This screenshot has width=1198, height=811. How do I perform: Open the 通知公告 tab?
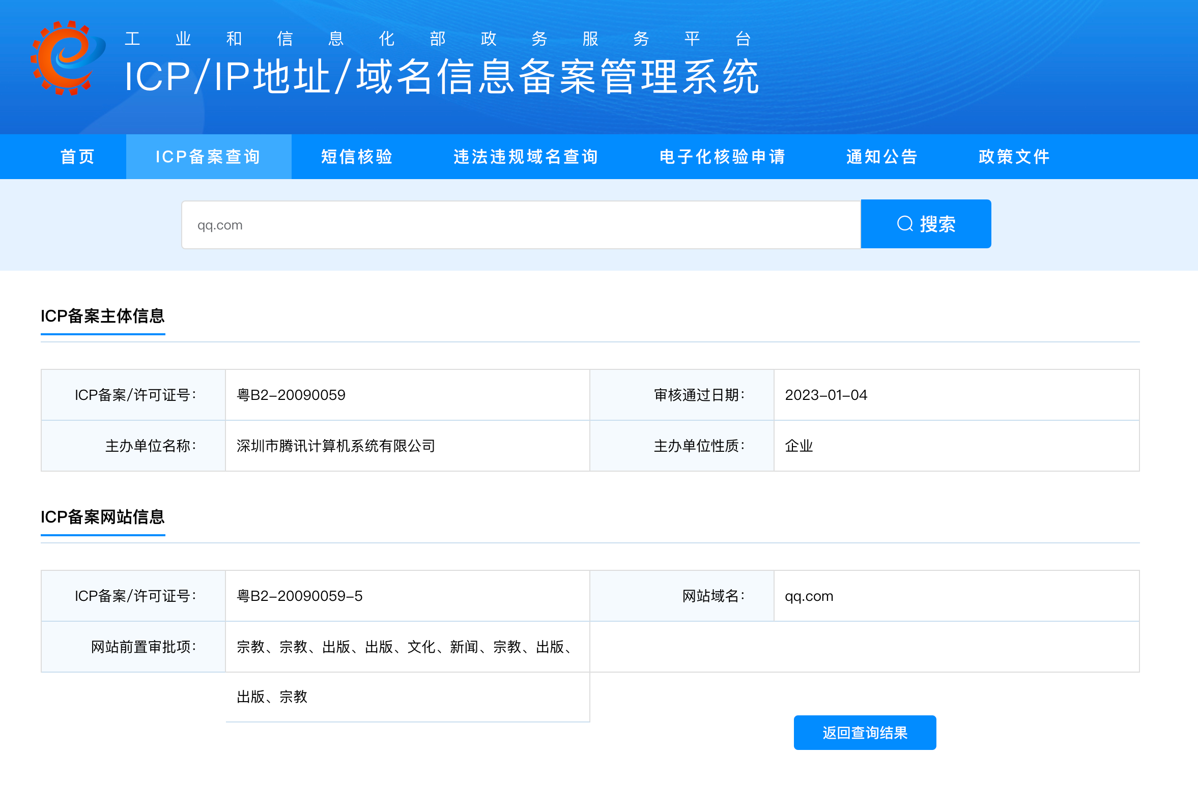click(881, 157)
